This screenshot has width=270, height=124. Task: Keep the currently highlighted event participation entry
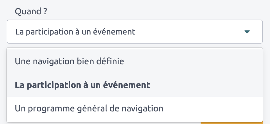[83, 85]
